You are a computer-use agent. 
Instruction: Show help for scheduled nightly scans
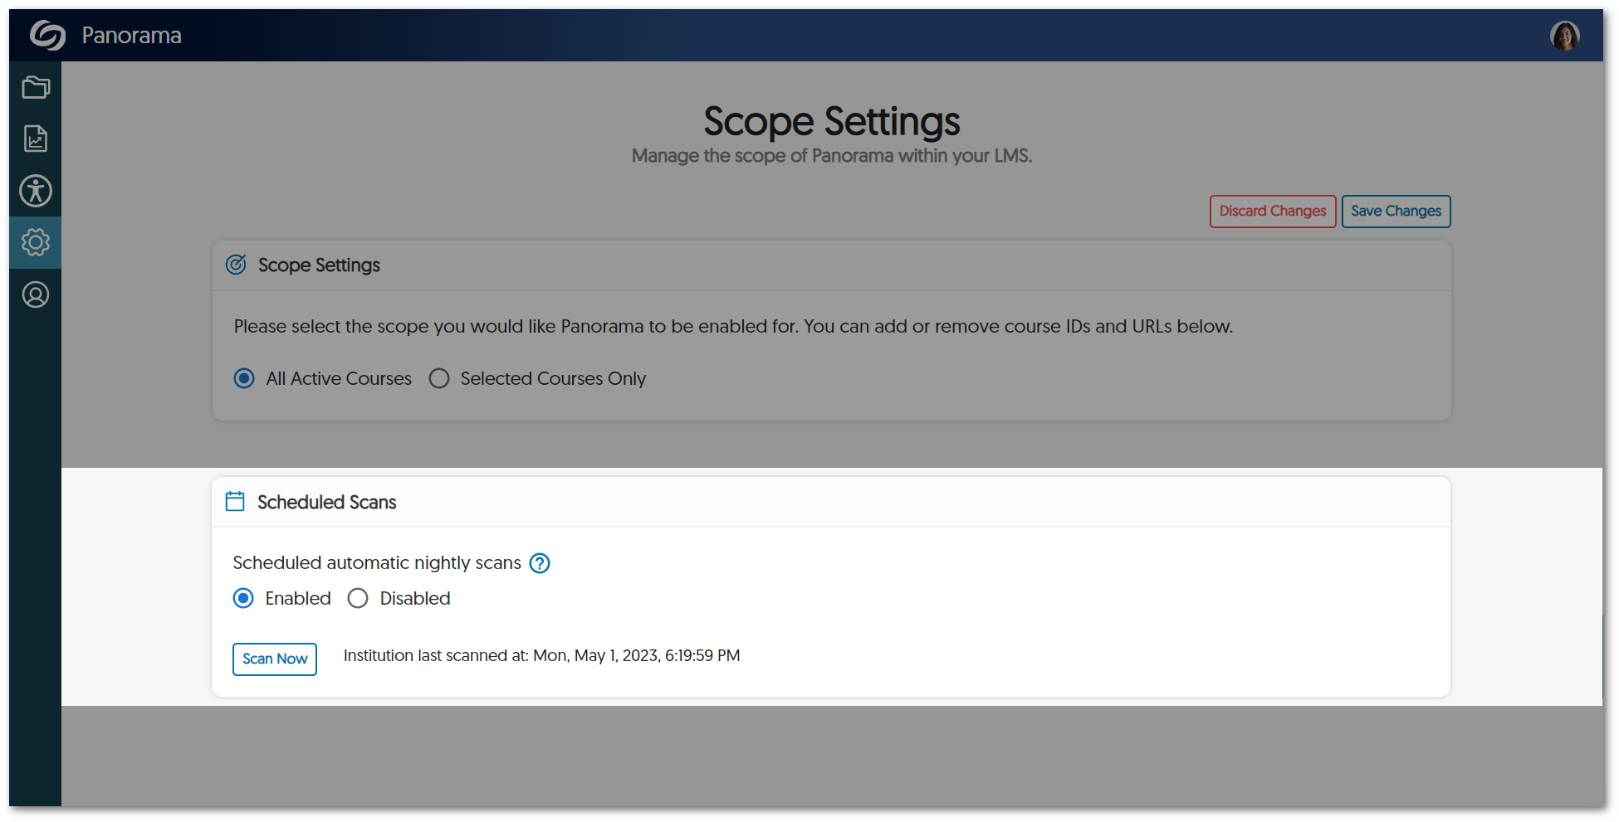540,563
